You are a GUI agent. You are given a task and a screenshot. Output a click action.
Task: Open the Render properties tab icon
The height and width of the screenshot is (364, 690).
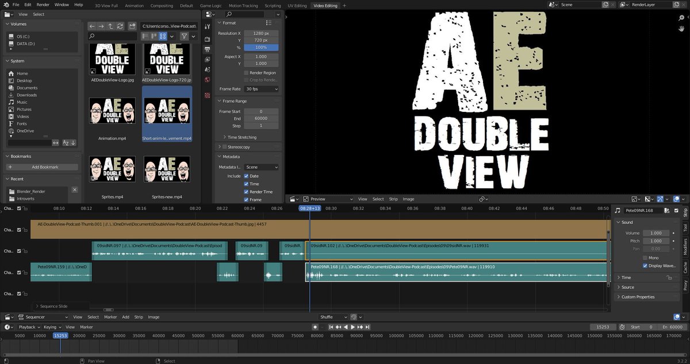click(x=208, y=39)
